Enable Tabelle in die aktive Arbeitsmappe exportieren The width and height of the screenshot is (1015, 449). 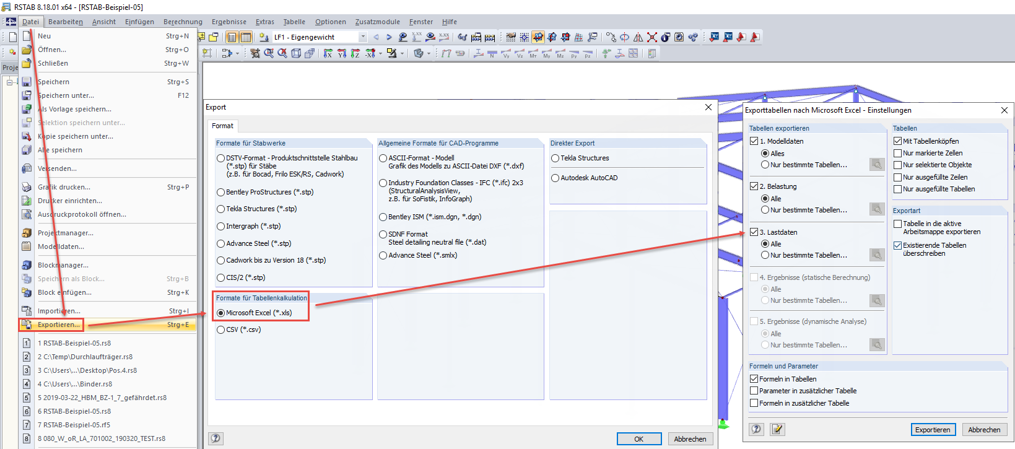pos(897,224)
